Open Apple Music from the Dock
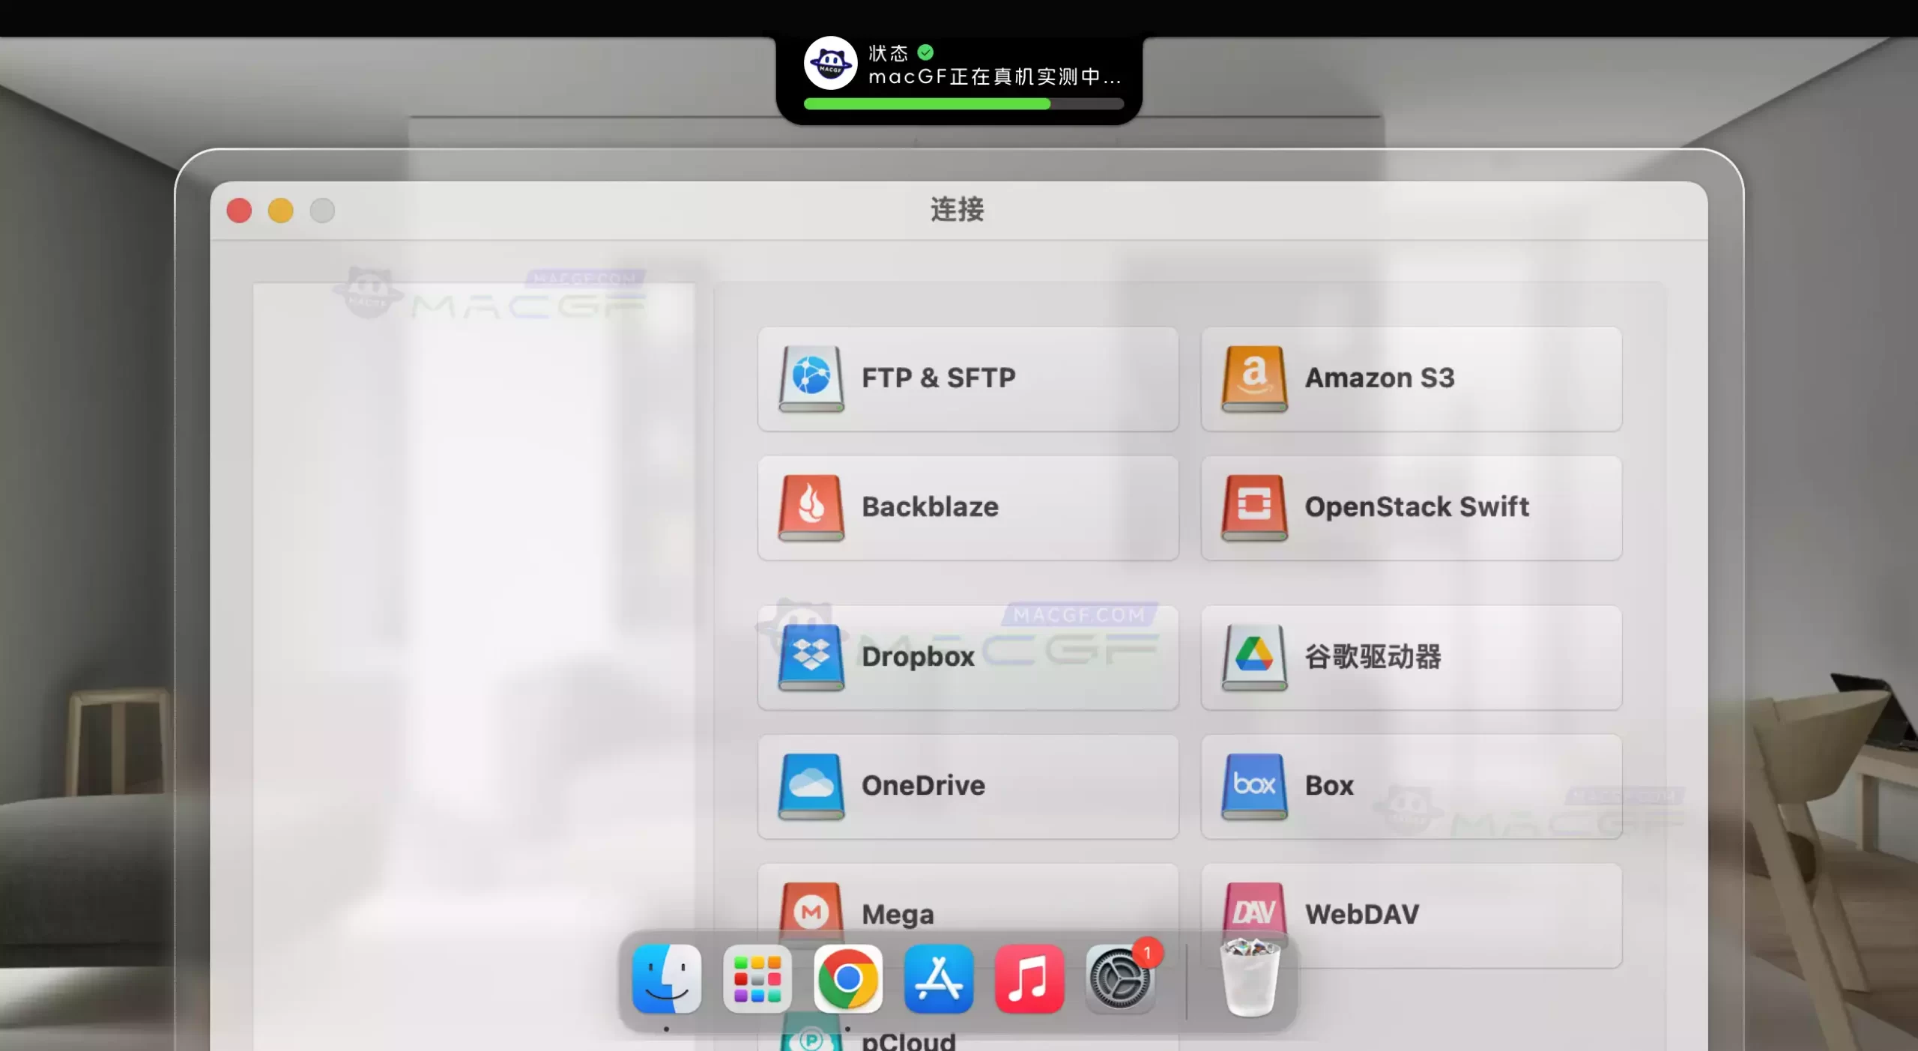This screenshot has width=1918, height=1051. pyautogui.click(x=1029, y=980)
